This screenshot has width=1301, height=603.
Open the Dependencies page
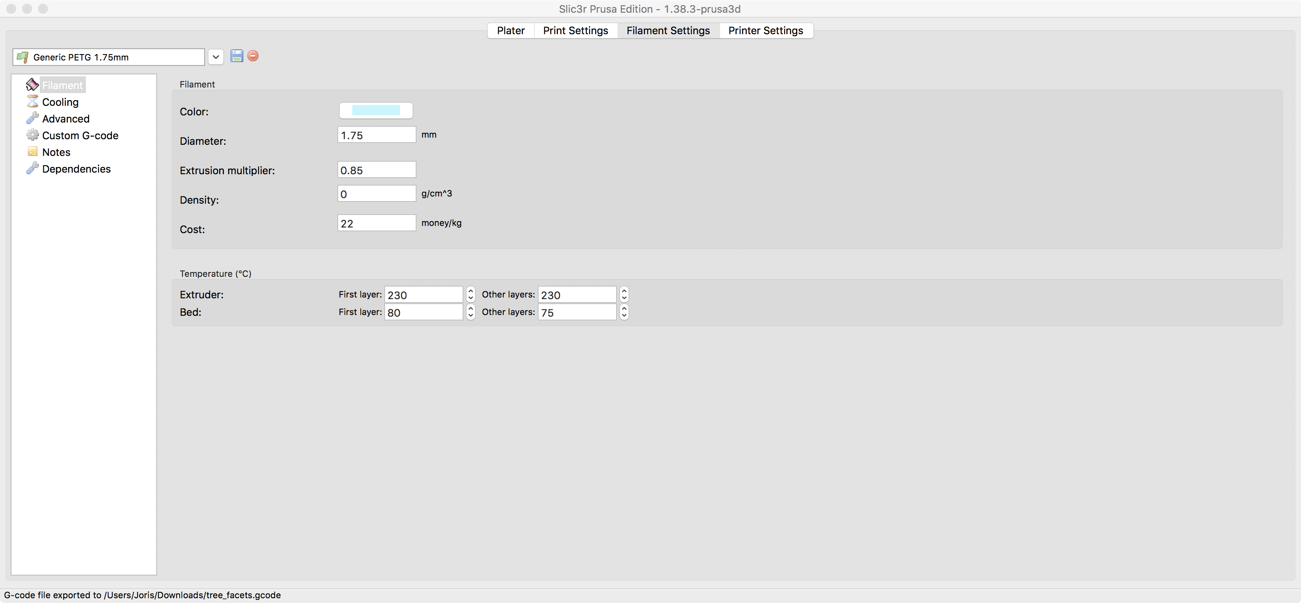[x=76, y=169]
